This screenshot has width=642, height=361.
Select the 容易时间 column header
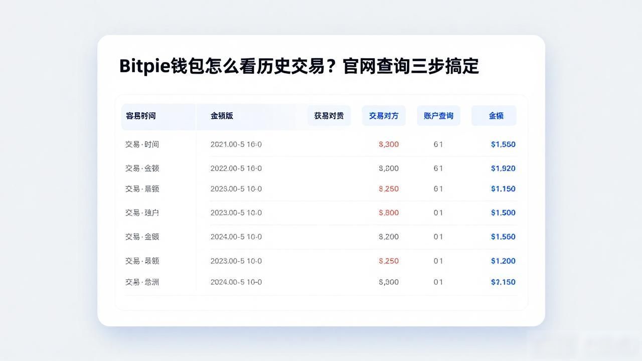(x=141, y=116)
